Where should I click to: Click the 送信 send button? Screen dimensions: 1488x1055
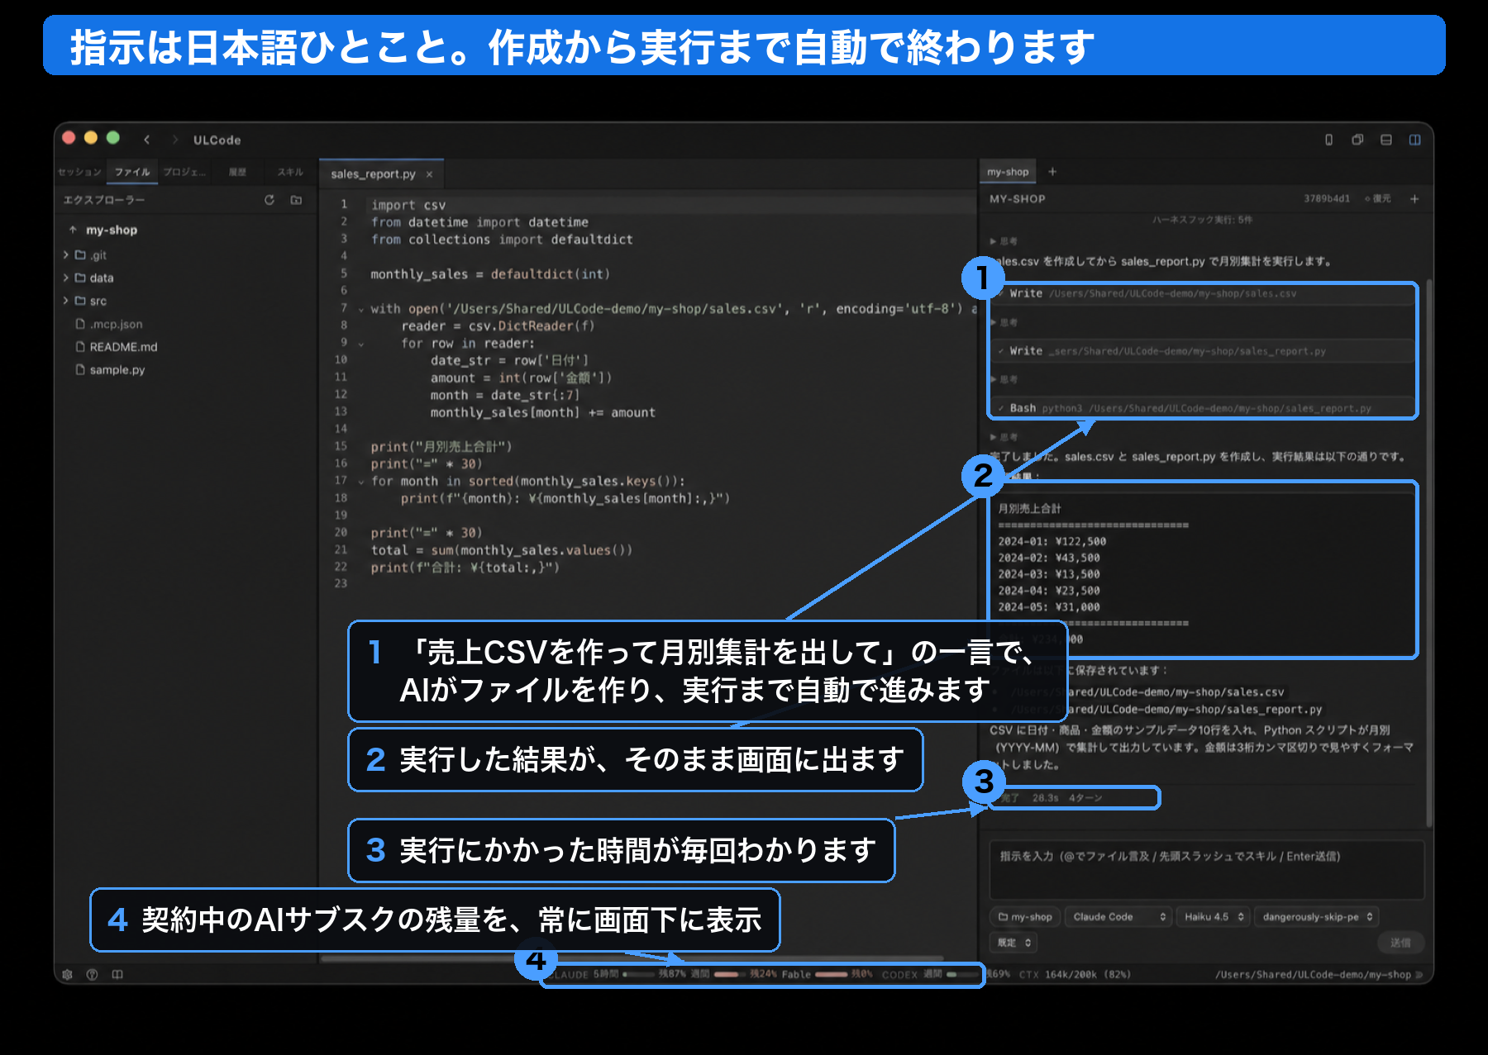click(x=1400, y=943)
